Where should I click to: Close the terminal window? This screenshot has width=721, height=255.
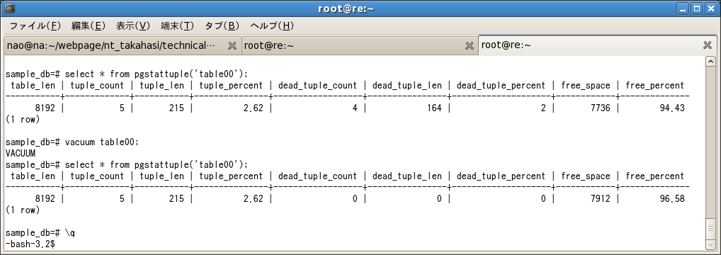point(711,8)
